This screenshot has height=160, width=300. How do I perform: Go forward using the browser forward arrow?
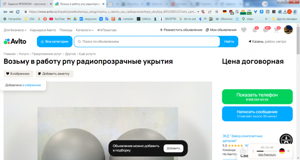click(11, 12)
